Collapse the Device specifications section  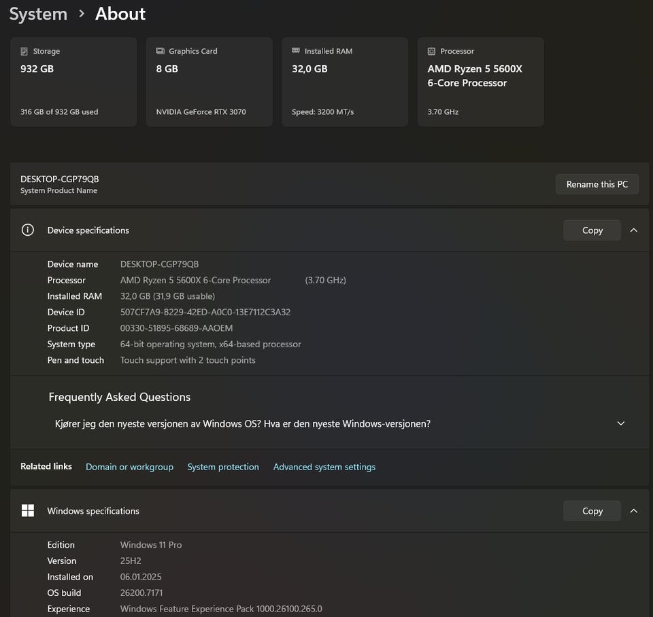633,230
